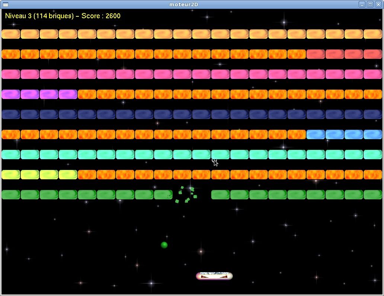This screenshot has width=384, height=296.
Task: Click the rightmost red brick
Action: (373, 54)
